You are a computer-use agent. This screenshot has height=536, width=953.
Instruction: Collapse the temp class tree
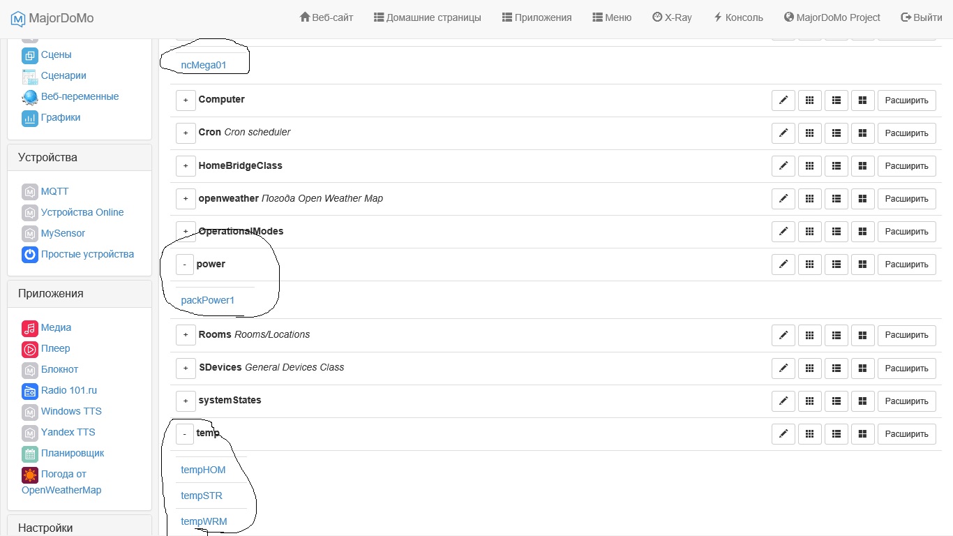tap(184, 434)
